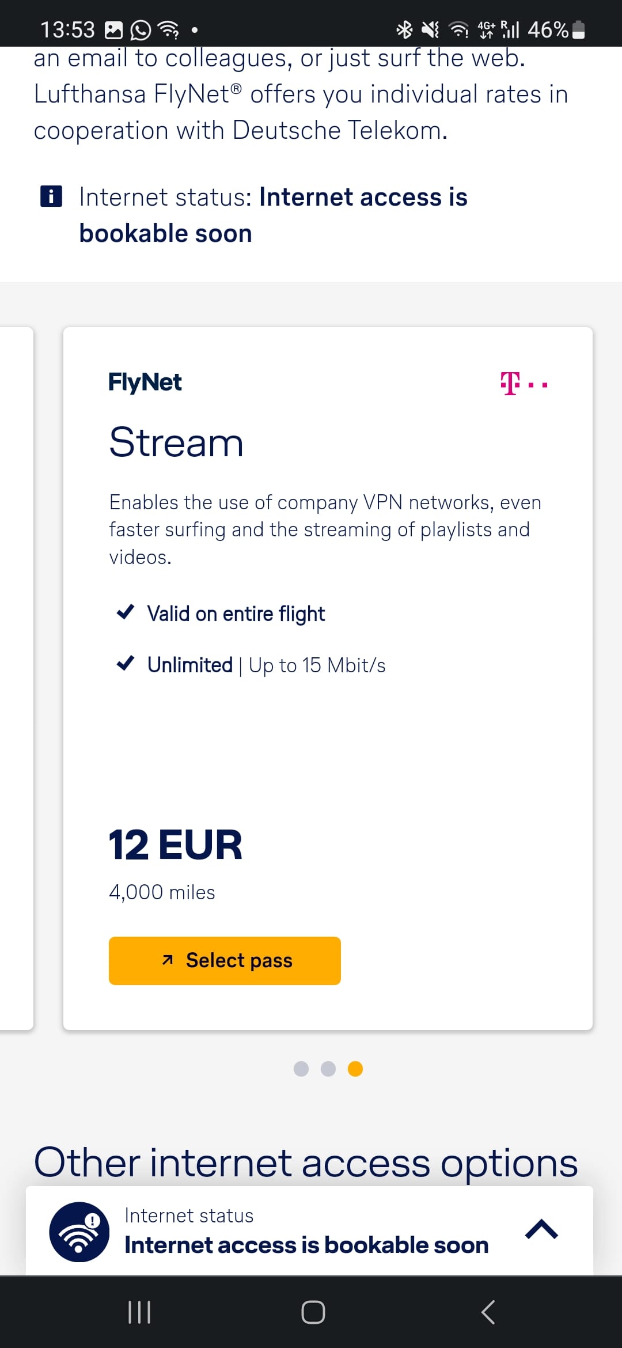The width and height of the screenshot is (622, 1348).
Task: Tap the WhatsApp notification icon
Action: pos(141,30)
